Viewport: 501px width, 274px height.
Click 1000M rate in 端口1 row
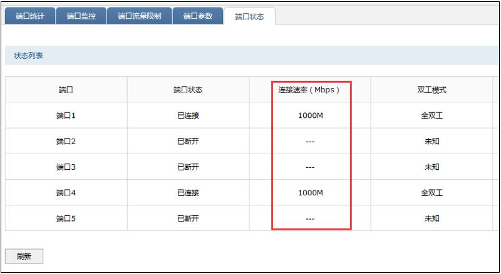310,115
